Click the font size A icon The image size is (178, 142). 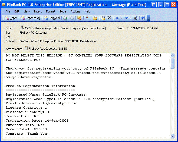[136, 18]
